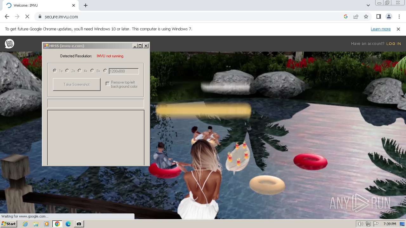Click the IMVU logo icon
Screen dimensions: 406x228
[10, 44]
